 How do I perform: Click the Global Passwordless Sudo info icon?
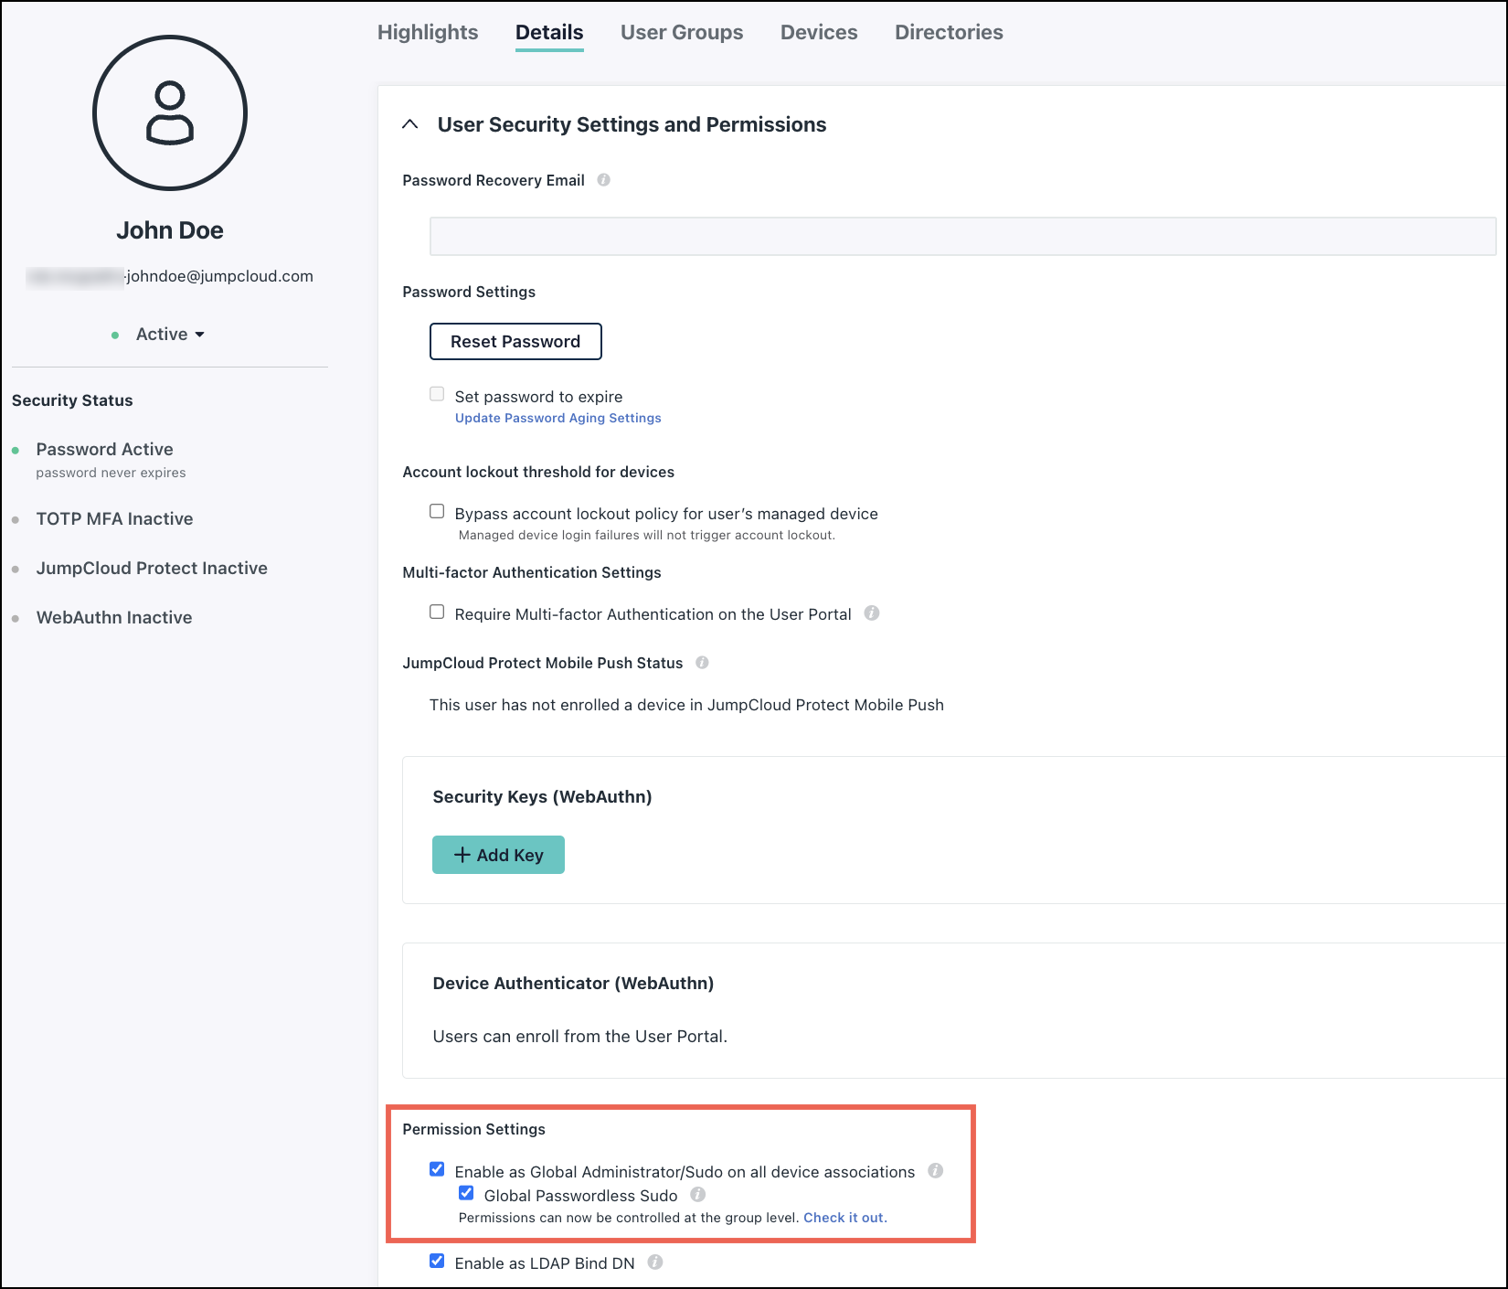697,1195
